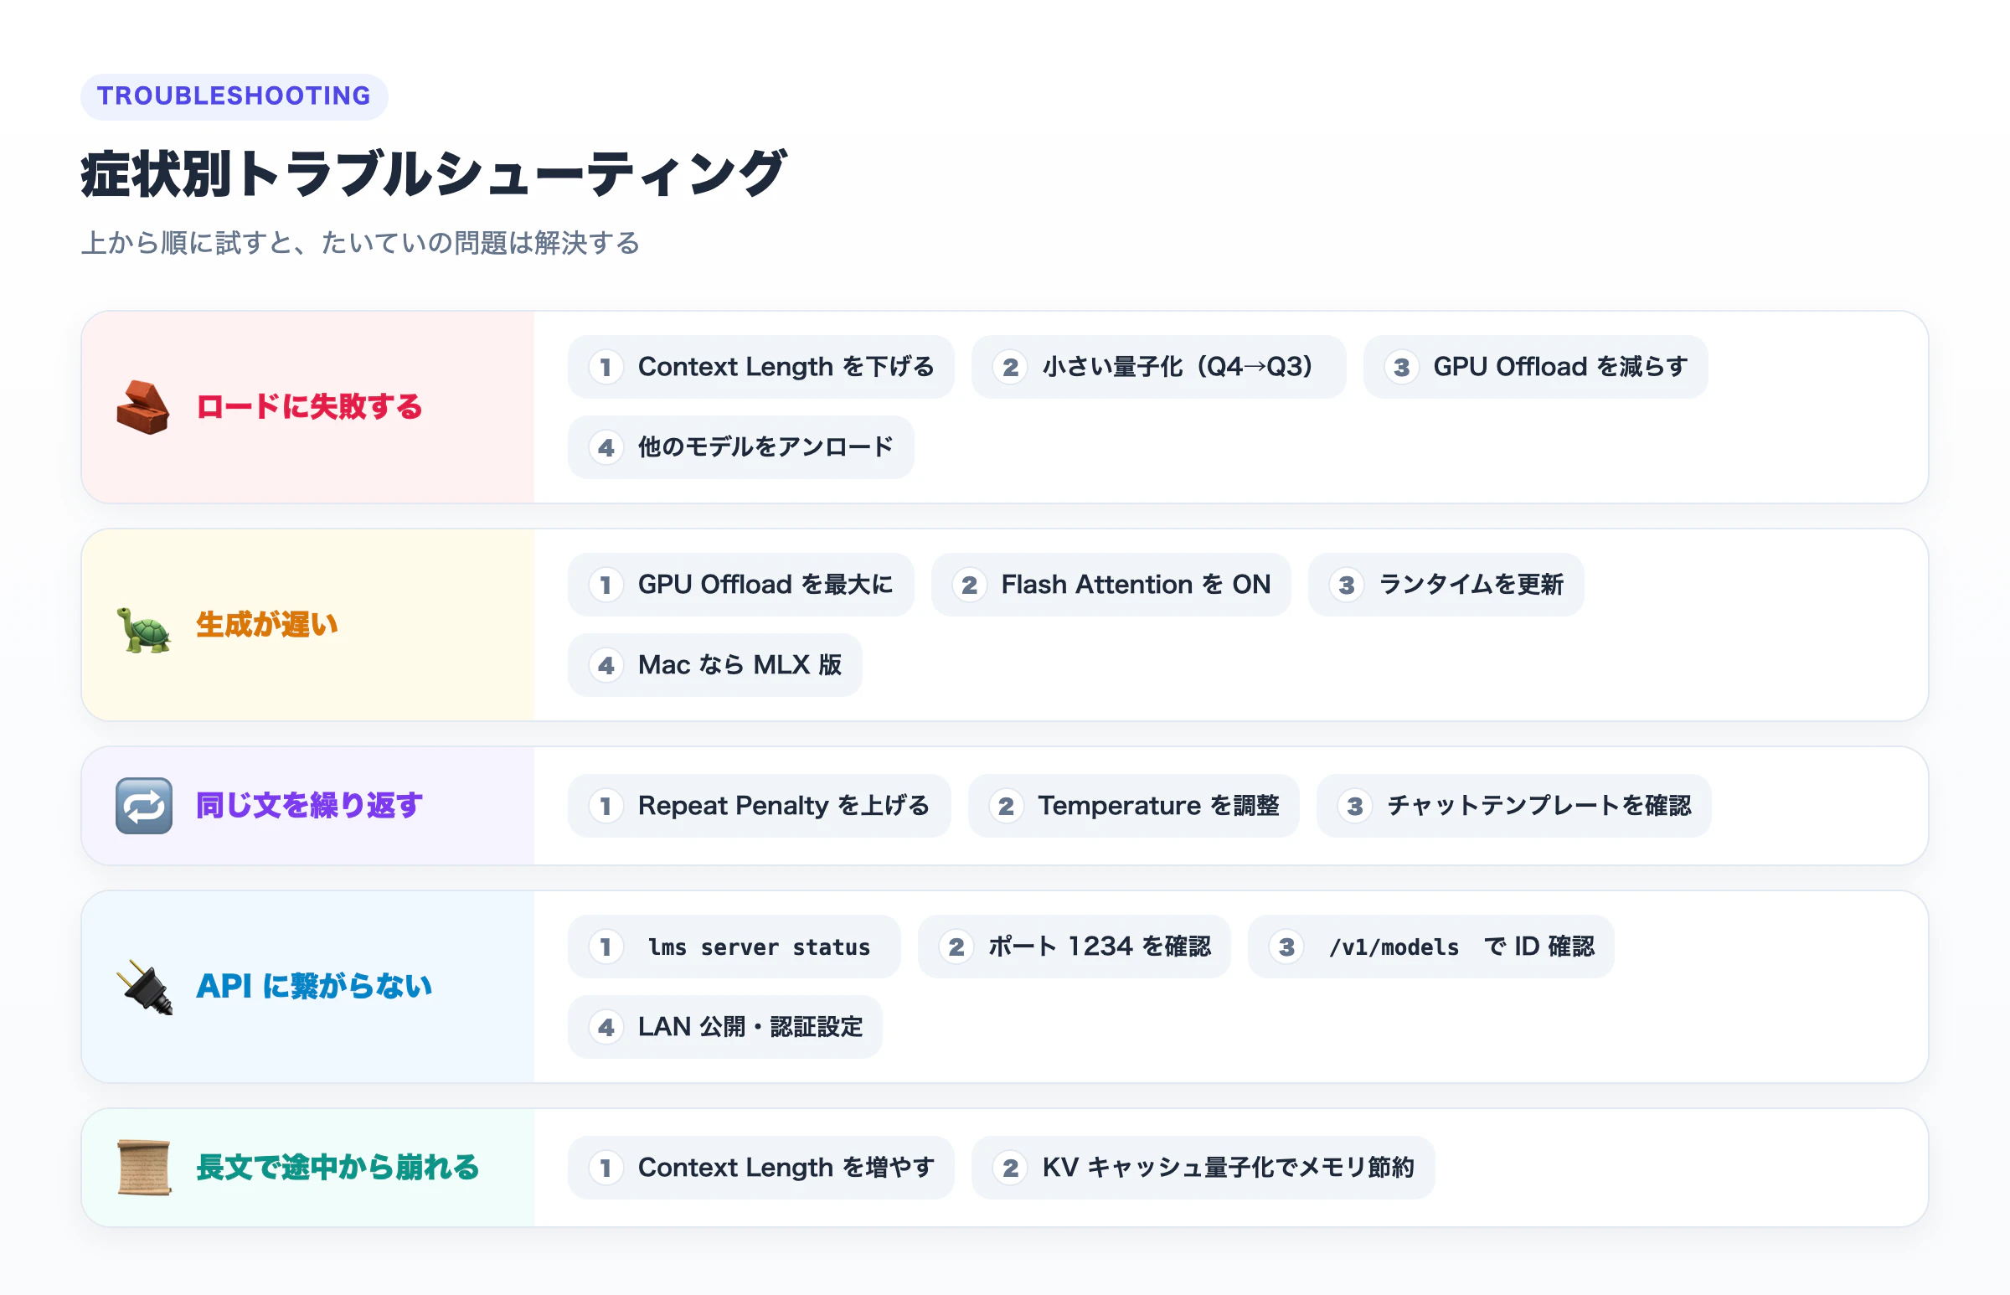2010x1295 pixels.
Task: Click the 他のモデルをアンロード chip
Action: (740, 447)
